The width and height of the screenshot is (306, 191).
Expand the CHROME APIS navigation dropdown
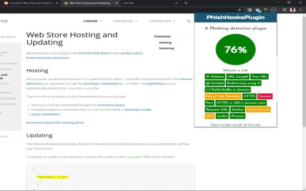coord(162,21)
